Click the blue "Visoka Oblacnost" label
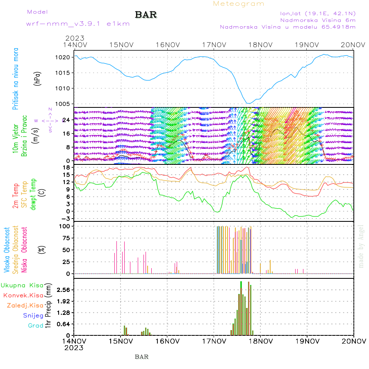The image size is (369, 369). 7,250
